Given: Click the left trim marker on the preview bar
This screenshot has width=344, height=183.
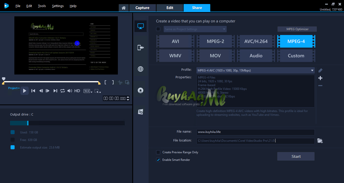Looking at the screenshot, I should tap(3, 83).
